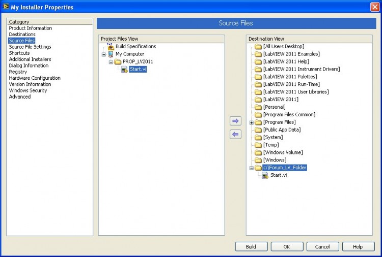
Task: Select the [All Users Desktop] label
Action: coord(284,46)
